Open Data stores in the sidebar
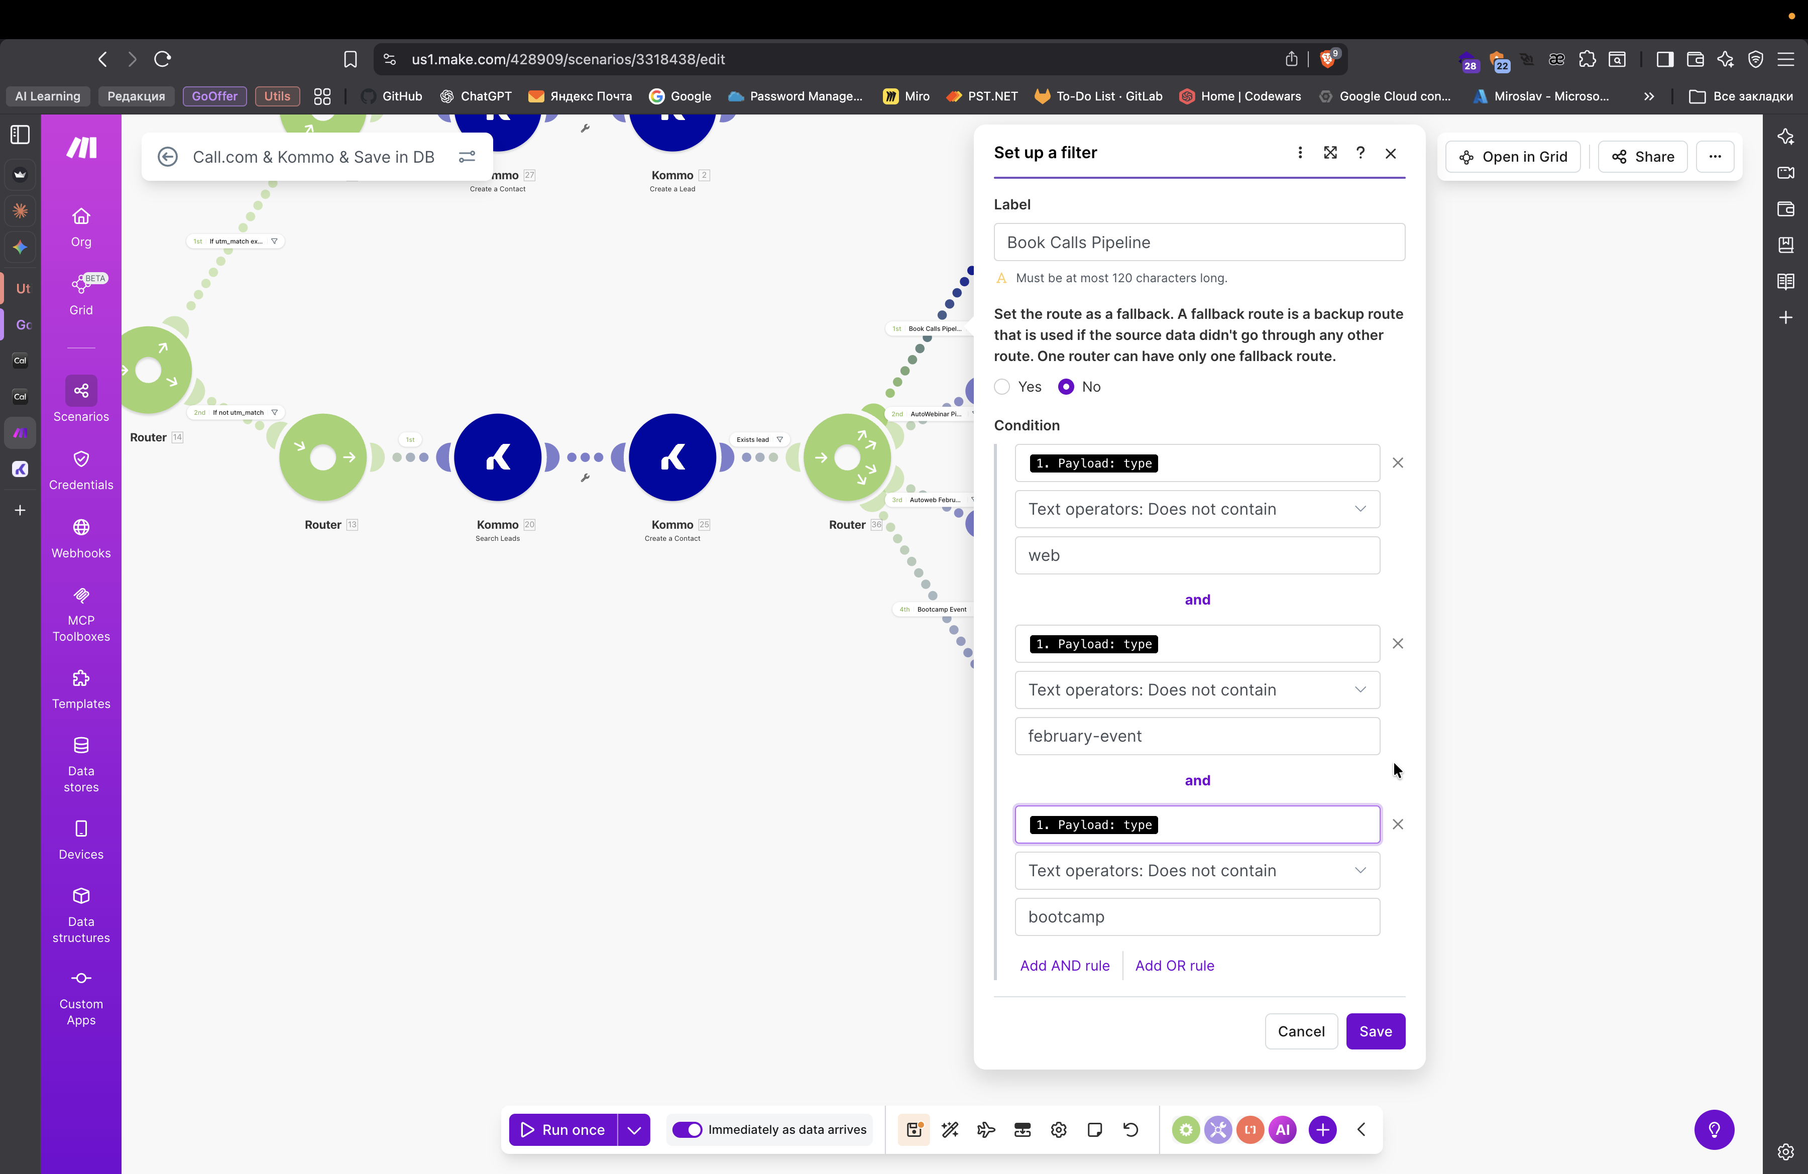1808x1174 pixels. click(x=80, y=764)
